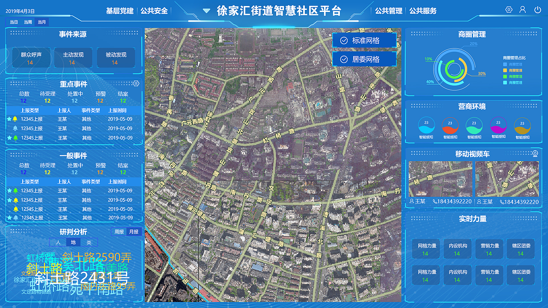The image size is (548, 308).
Task: Enable the 居委网格 map overlay
Action: [364, 59]
